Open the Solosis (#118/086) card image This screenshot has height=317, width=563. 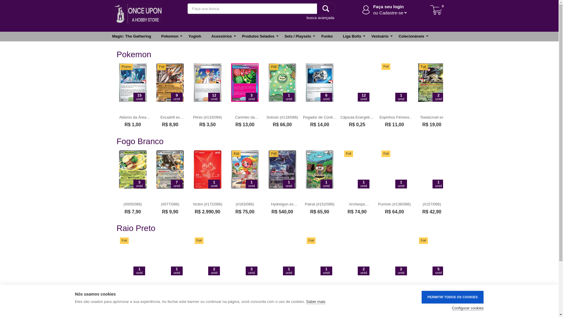click(282, 83)
